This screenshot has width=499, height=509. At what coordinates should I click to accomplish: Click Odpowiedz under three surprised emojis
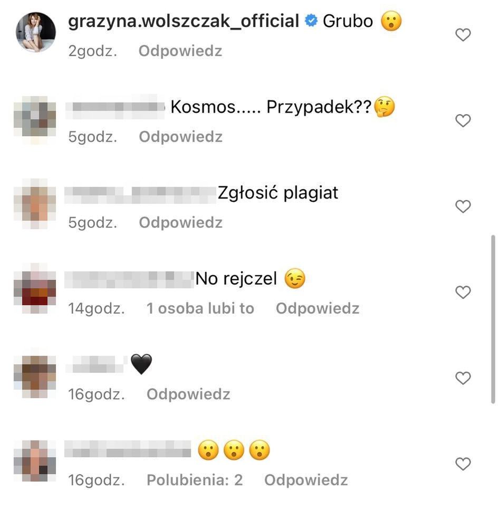click(306, 480)
